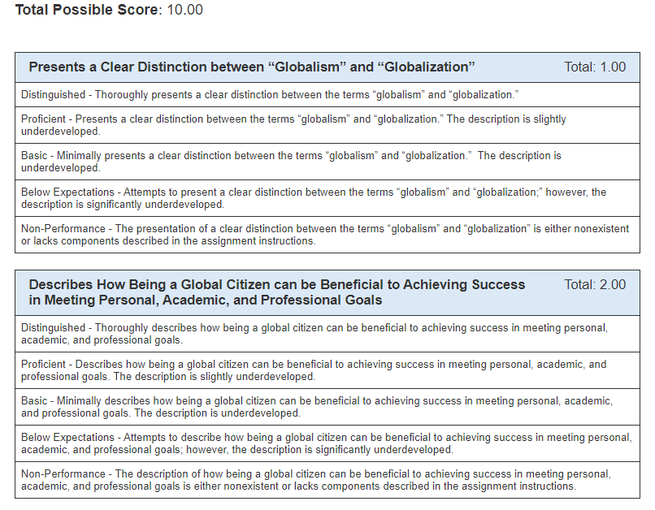Select the Global Citizen criterion header
The height and width of the screenshot is (510, 655).
[277, 292]
